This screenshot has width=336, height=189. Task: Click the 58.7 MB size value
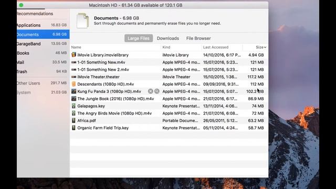pos(256,128)
